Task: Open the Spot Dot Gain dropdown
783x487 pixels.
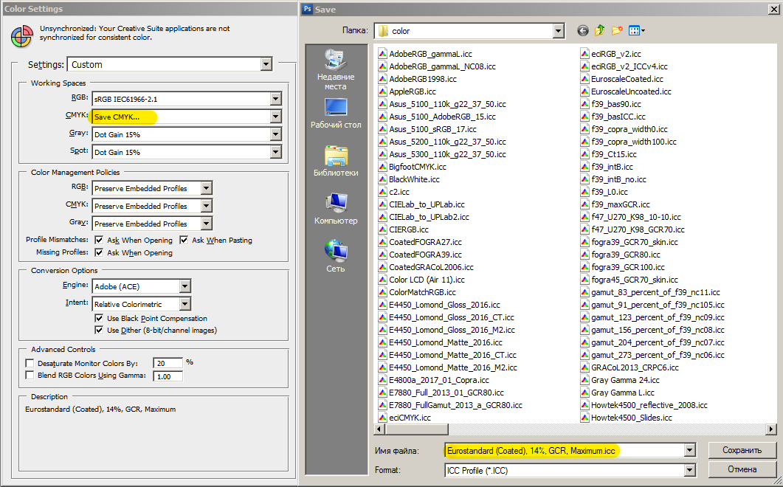Action: pyautogui.click(x=276, y=152)
